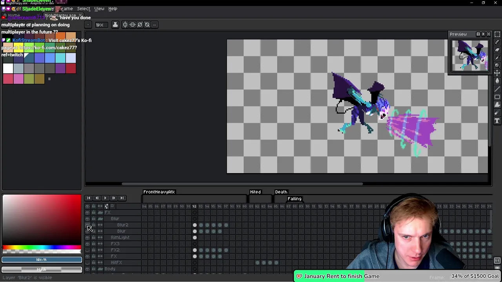Select the Eraser tool
502x282 pixels.
(x=497, y=50)
